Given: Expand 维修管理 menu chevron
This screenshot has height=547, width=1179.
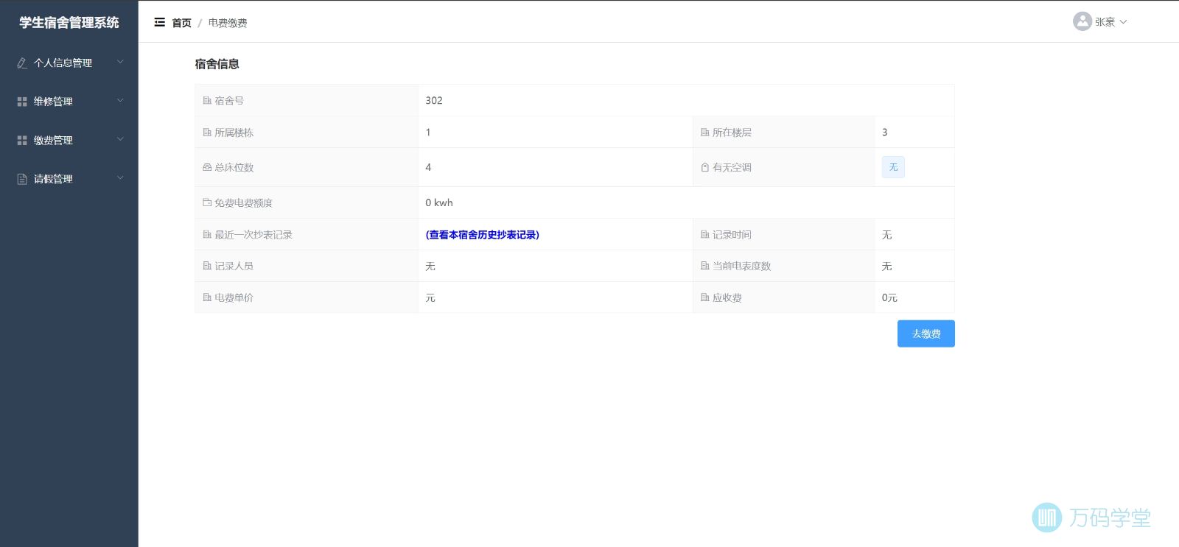Looking at the screenshot, I should point(120,101).
